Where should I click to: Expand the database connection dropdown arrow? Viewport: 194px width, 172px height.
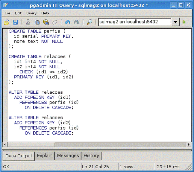(175, 22)
